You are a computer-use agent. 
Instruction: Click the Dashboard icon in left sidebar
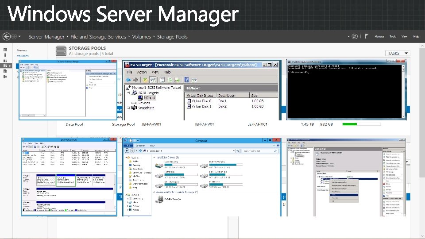(5, 50)
